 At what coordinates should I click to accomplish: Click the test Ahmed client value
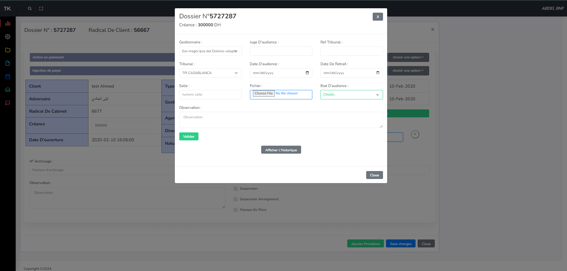(103, 86)
